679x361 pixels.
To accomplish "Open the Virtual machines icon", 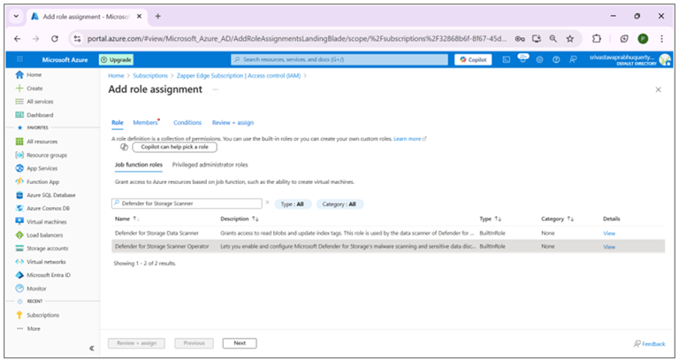I will pos(19,221).
